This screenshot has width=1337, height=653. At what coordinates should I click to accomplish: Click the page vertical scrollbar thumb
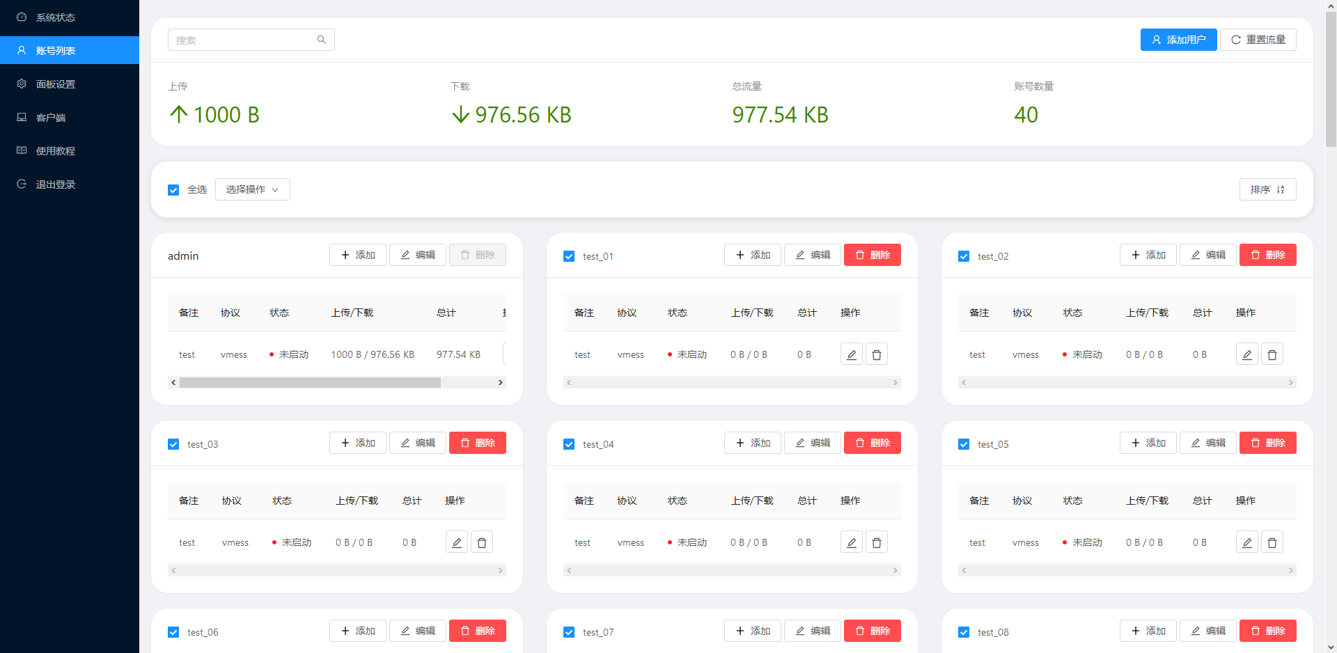click(1331, 80)
